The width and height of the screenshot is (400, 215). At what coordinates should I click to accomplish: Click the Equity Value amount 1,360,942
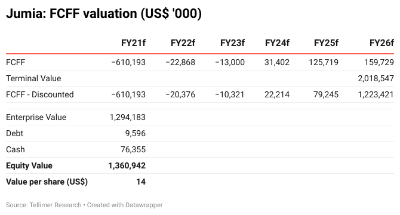pyautogui.click(x=127, y=165)
